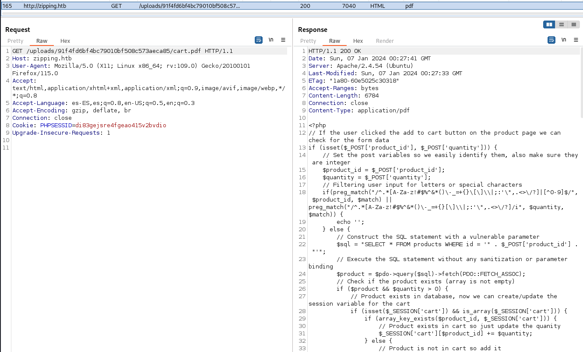Image resolution: width=583 pixels, height=352 pixels.
Task: Click pdf extension cell in history row
Action: [409, 6]
